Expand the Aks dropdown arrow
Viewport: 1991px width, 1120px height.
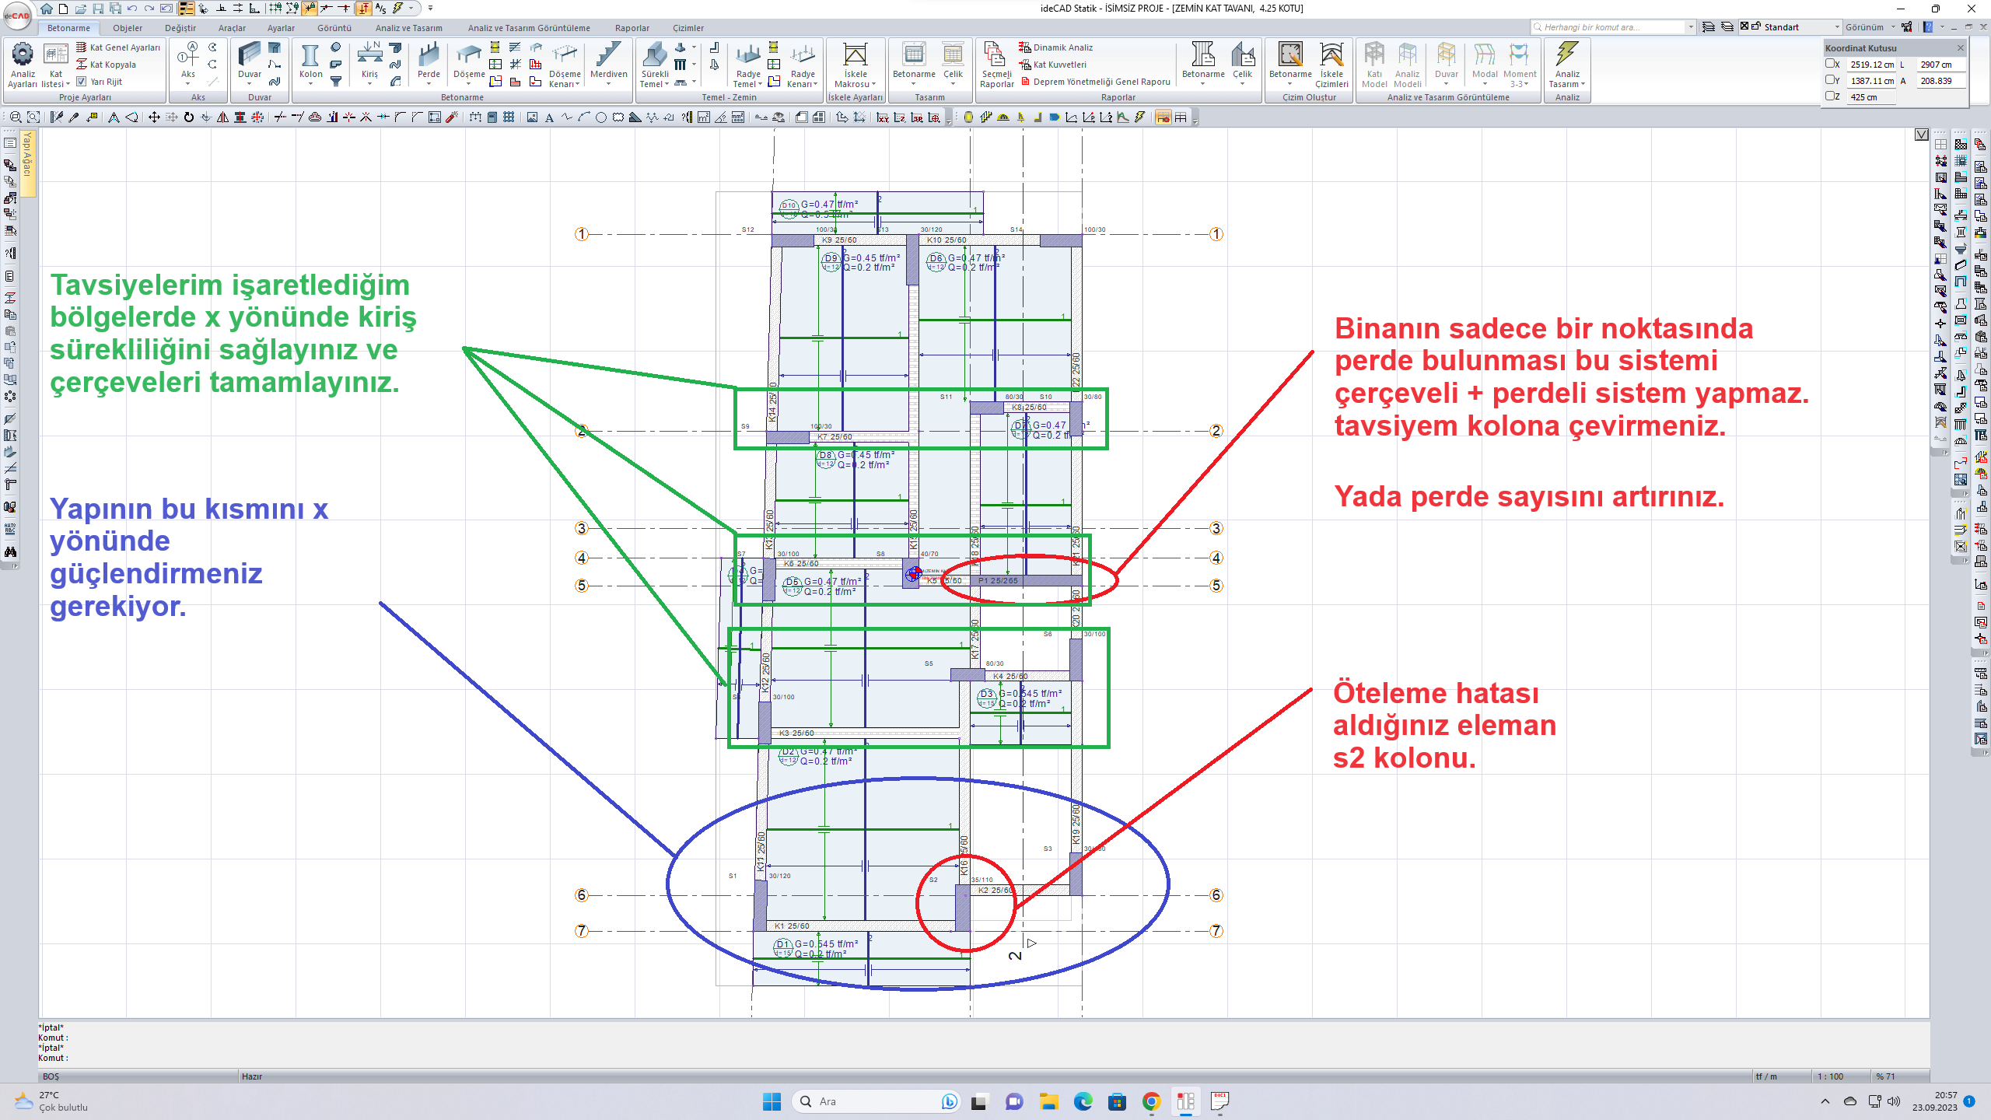point(187,83)
